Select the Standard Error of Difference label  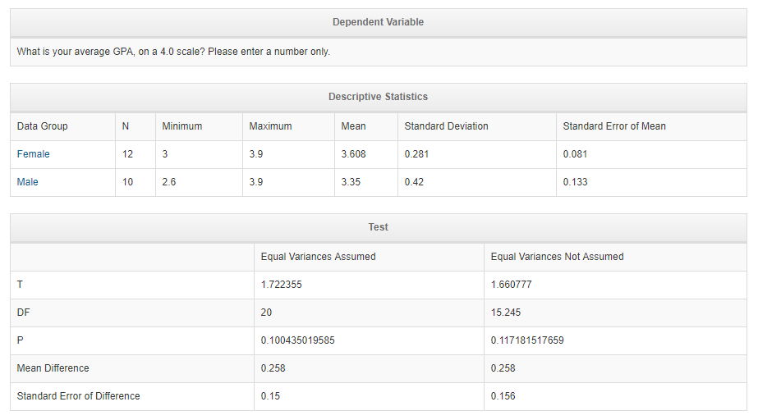coord(78,396)
